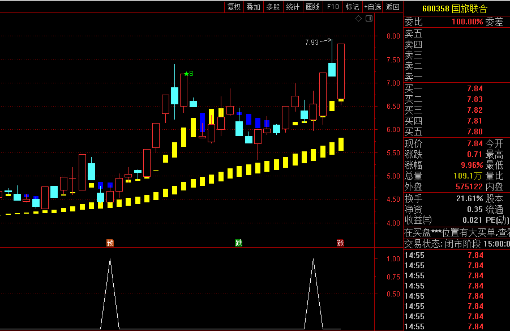Click the 叠加 overlay button
The width and height of the screenshot is (510, 331).
click(x=253, y=7)
